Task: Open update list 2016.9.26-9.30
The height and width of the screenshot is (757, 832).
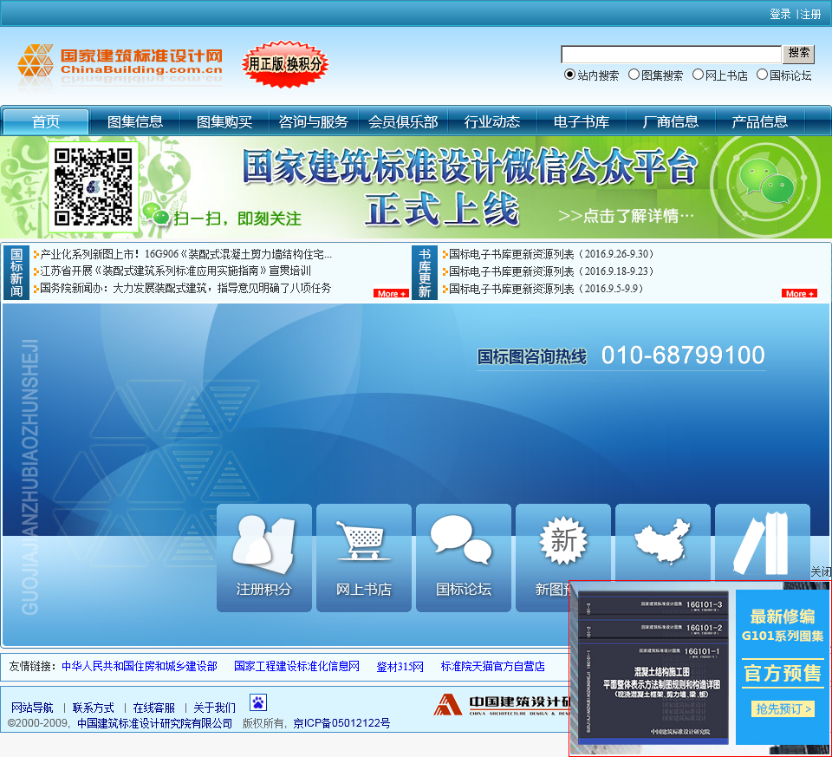Action: pyautogui.click(x=551, y=254)
